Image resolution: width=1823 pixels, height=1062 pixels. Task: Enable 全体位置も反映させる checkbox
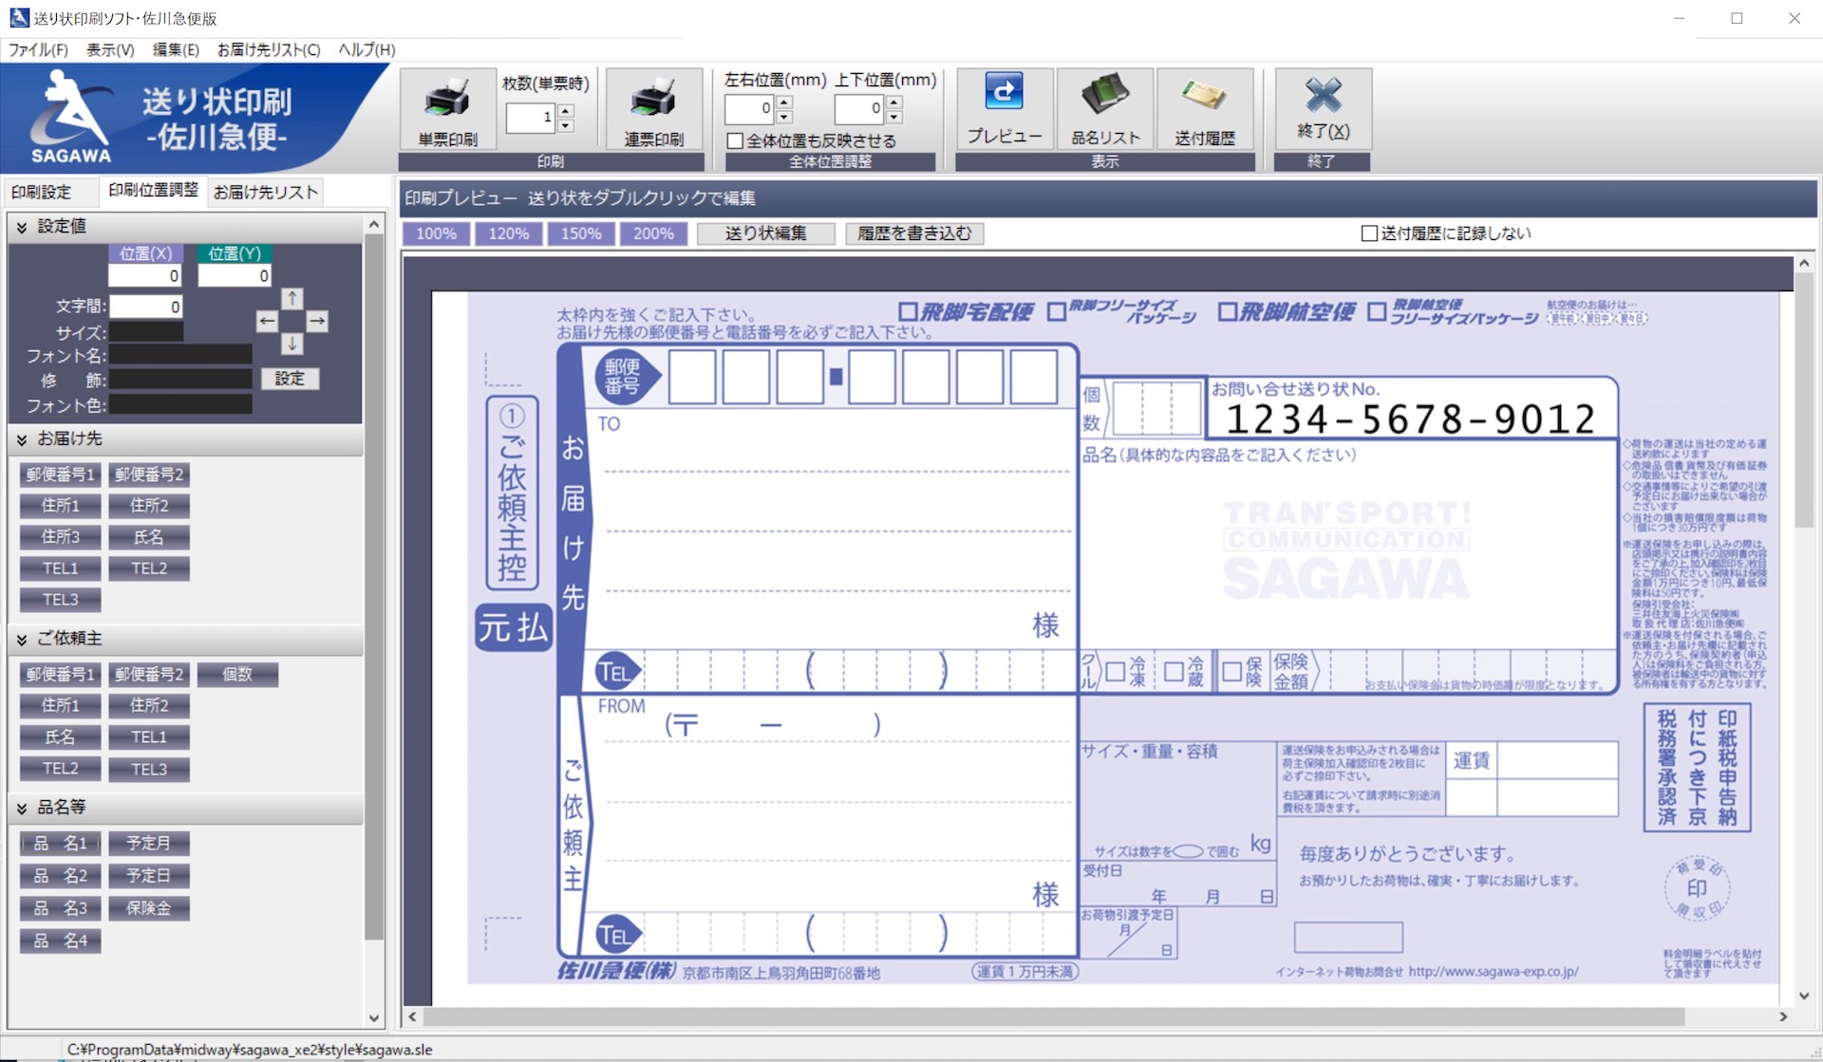(734, 140)
